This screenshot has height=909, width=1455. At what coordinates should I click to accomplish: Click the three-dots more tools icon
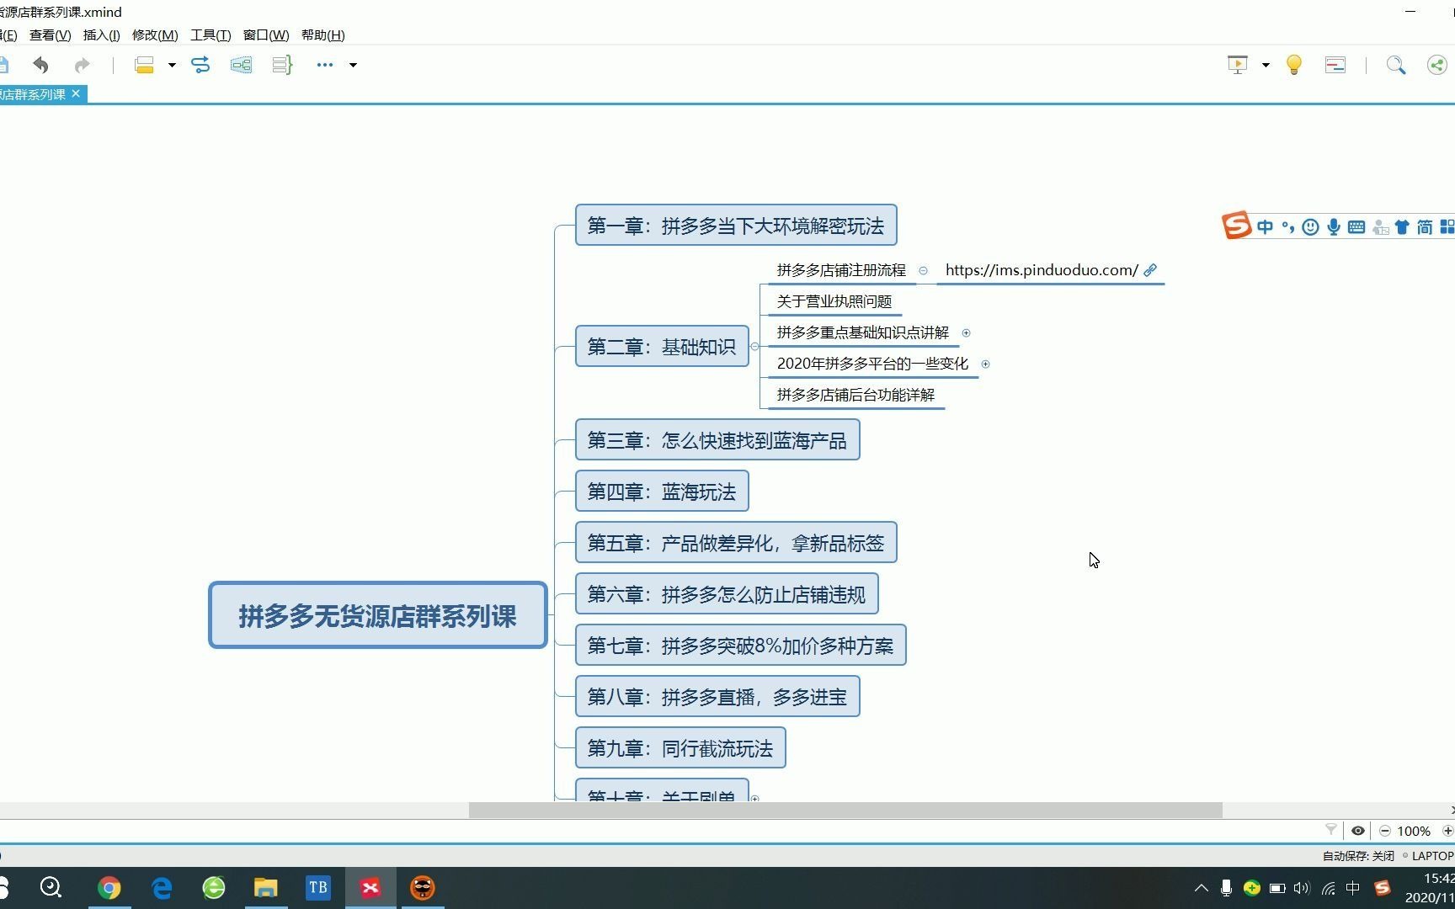point(325,65)
